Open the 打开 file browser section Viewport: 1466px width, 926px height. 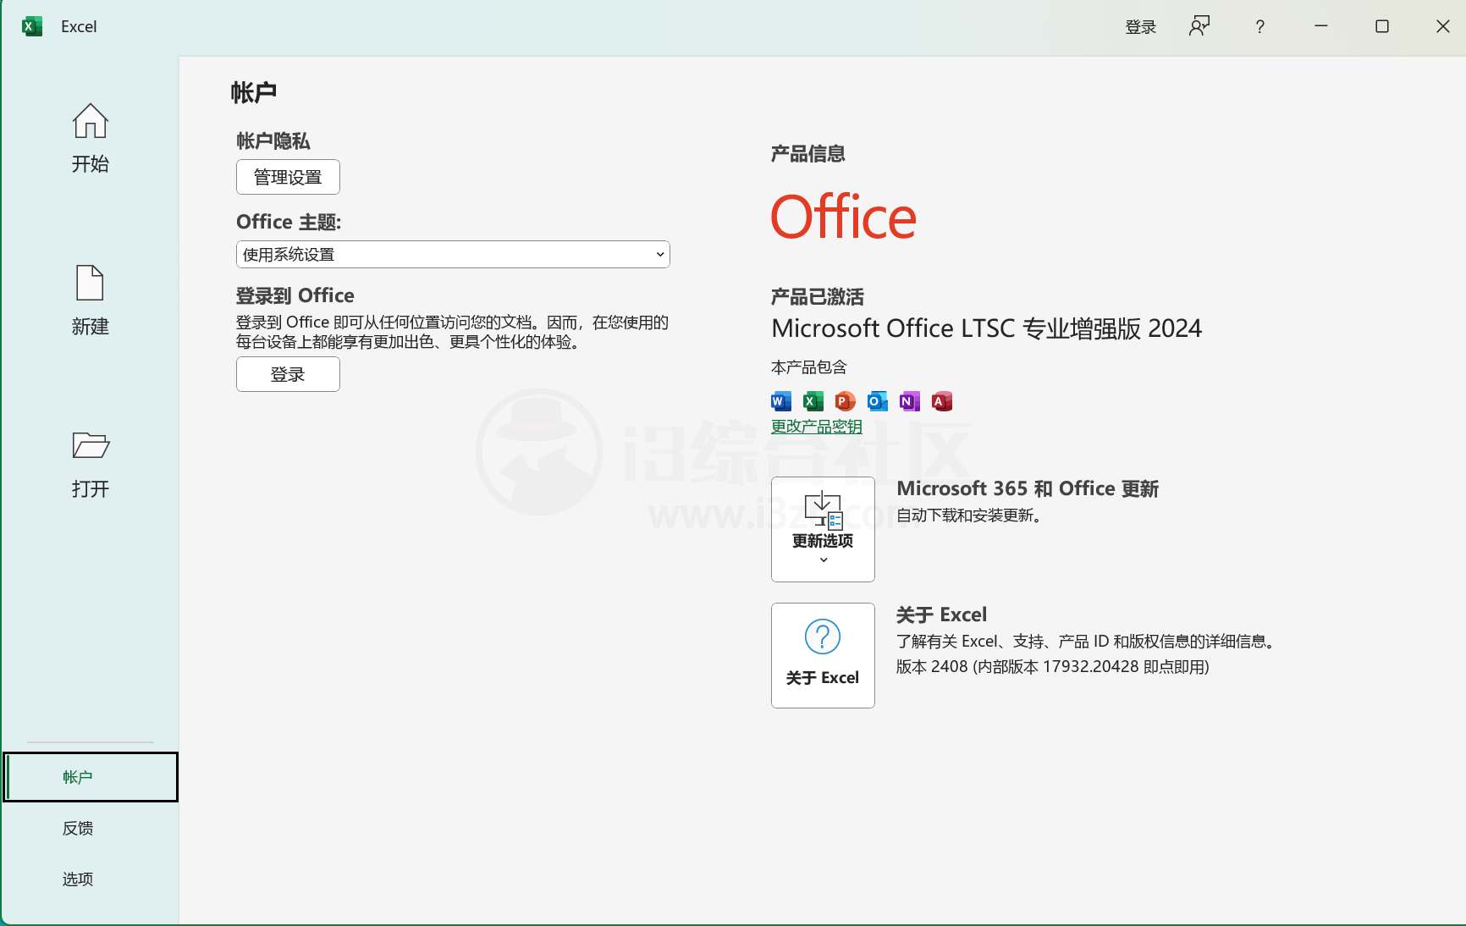pos(90,463)
